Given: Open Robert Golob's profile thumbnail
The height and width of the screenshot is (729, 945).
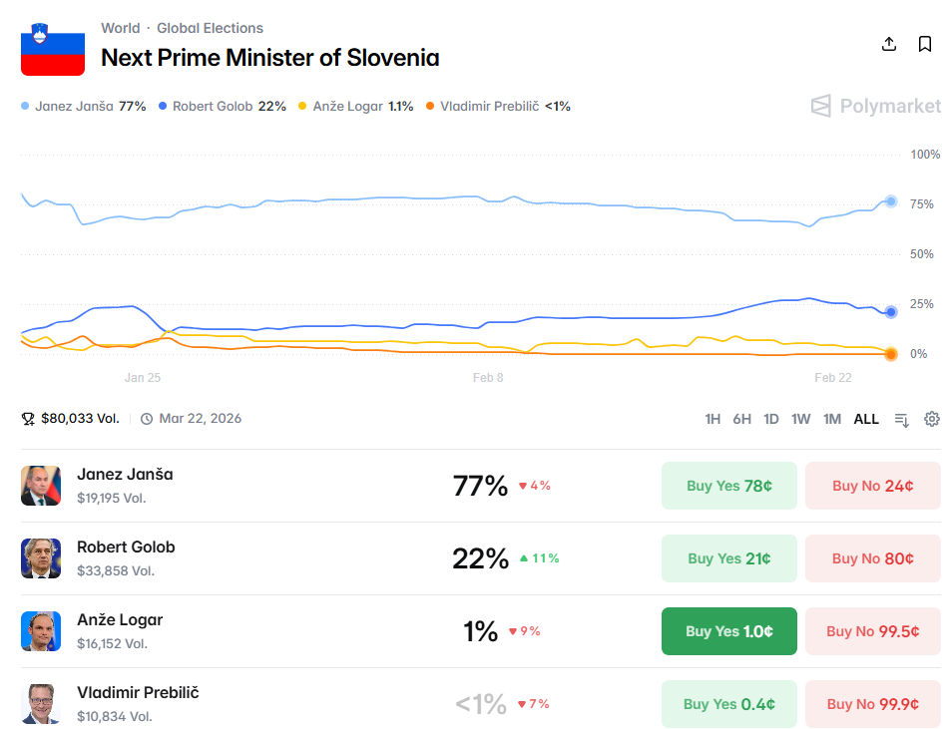Looking at the screenshot, I should pyautogui.click(x=41, y=558).
